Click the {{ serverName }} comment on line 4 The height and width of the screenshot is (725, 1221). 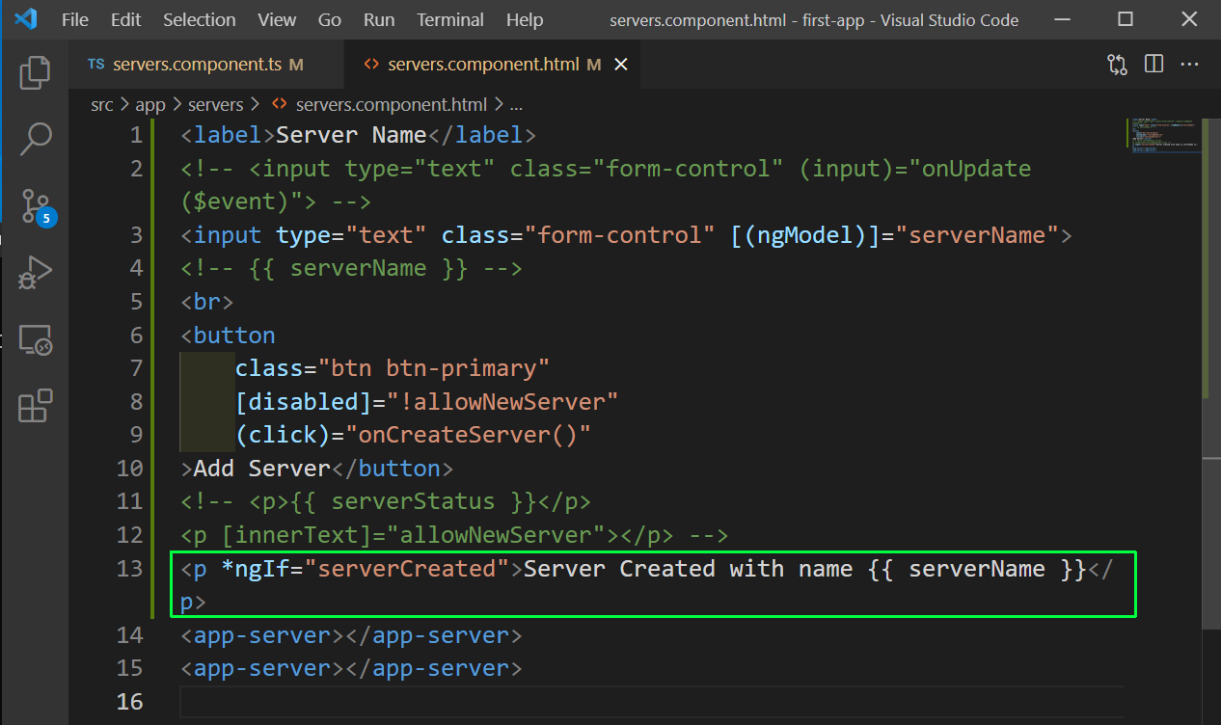351,268
